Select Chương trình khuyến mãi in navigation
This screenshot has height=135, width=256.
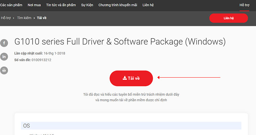pos(118,5)
